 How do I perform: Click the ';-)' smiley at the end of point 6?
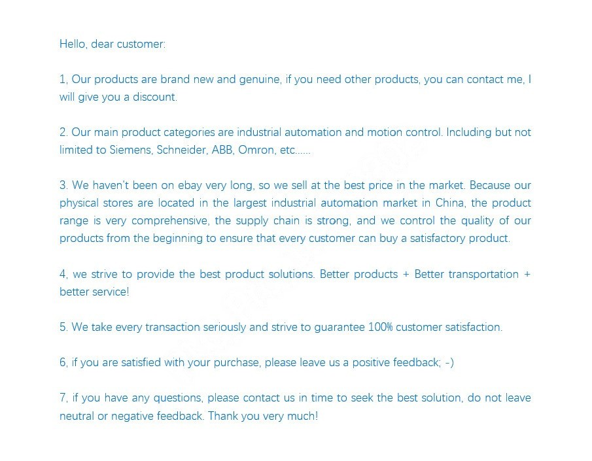447,363
